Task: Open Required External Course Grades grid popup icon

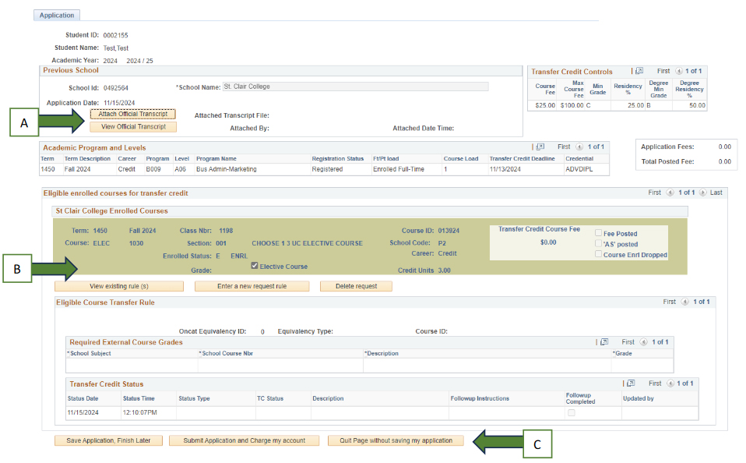Action: pyautogui.click(x=604, y=341)
